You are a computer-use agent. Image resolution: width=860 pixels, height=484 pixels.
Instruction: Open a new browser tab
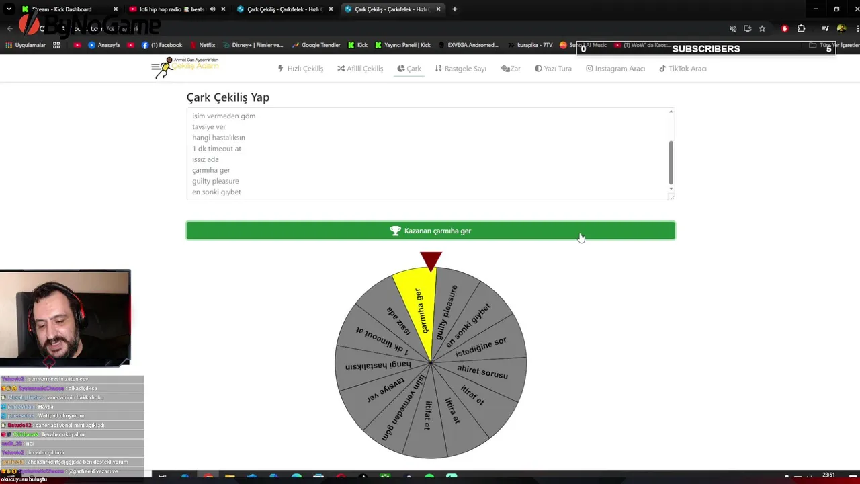click(455, 9)
